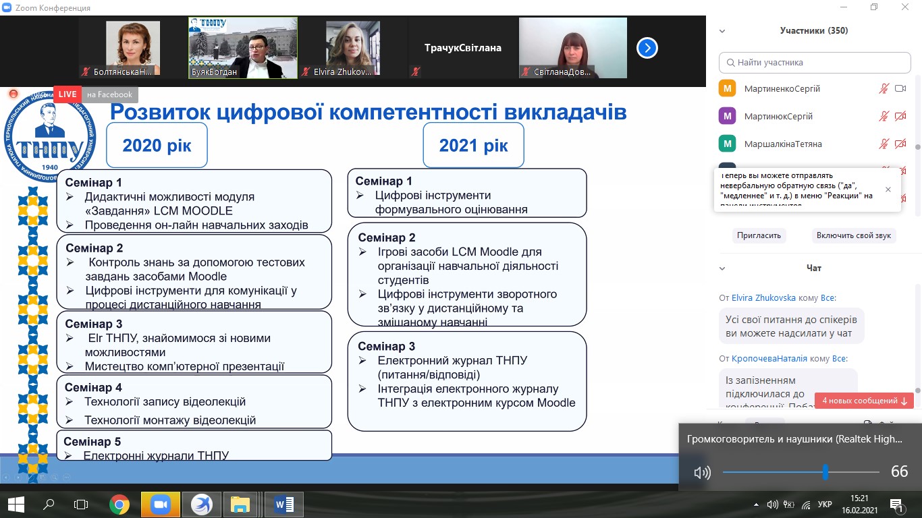
Task: Adjust the volume slider at 66
Action: (x=825, y=472)
